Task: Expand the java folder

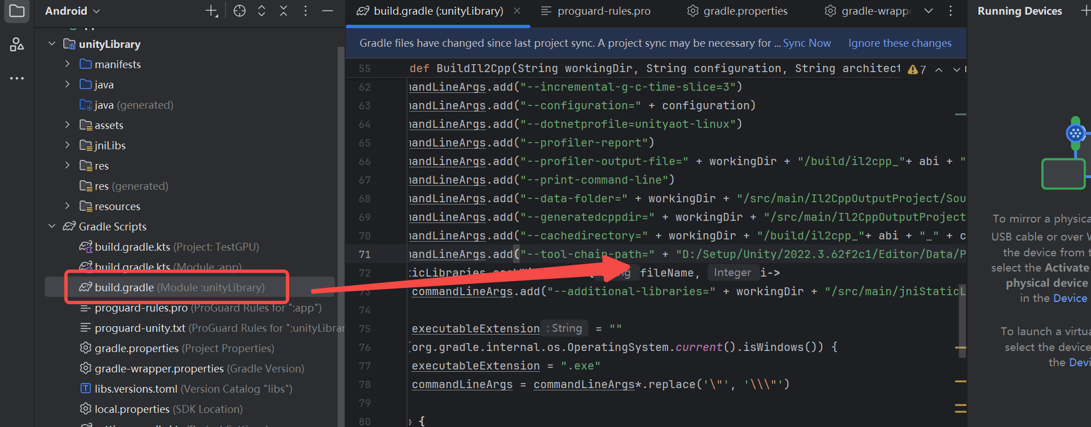Action: click(x=68, y=84)
